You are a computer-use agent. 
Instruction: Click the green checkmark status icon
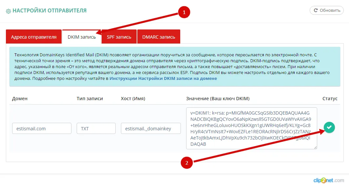[x=329, y=127]
